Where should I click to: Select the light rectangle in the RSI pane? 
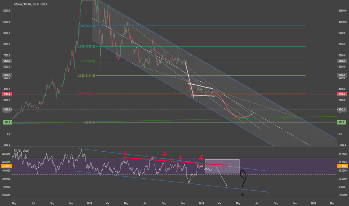coord(222,166)
